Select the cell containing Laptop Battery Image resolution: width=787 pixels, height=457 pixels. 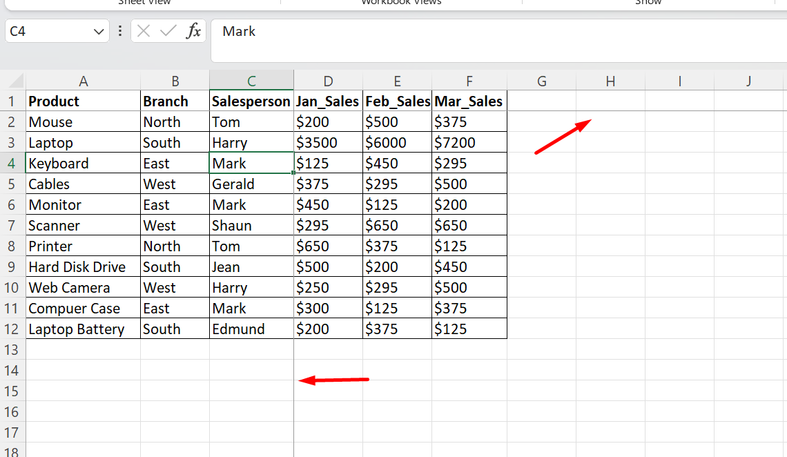[83, 329]
